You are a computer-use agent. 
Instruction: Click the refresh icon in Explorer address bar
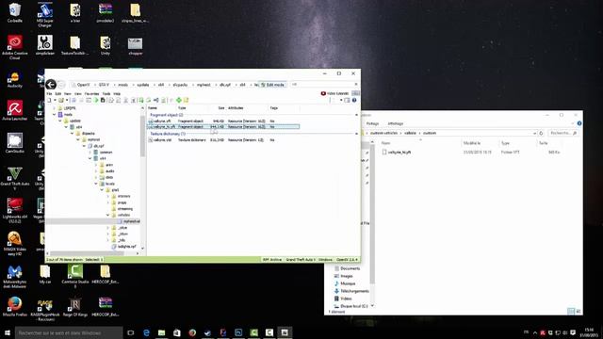541,133
